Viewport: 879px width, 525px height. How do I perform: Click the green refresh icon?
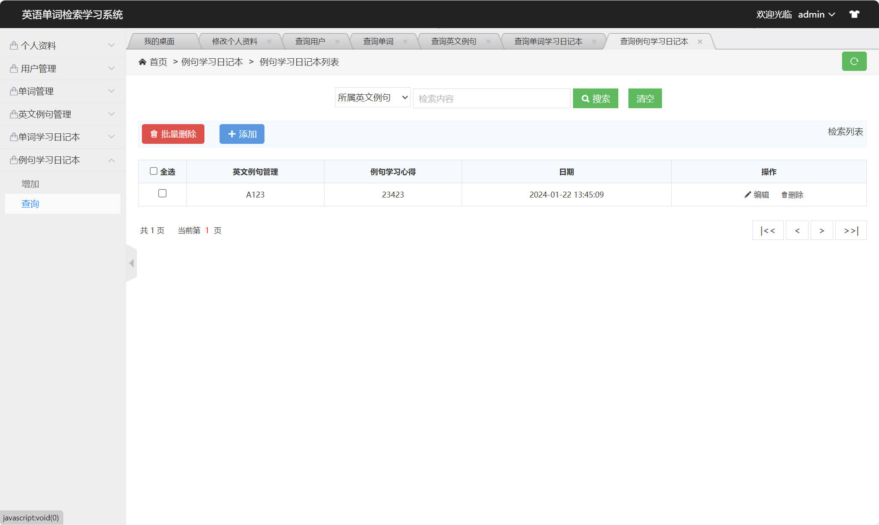(x=854, y=61)
